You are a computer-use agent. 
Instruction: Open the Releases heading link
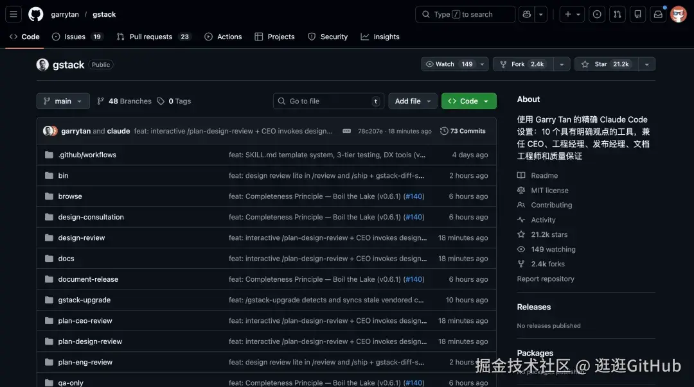pos(534,307)
